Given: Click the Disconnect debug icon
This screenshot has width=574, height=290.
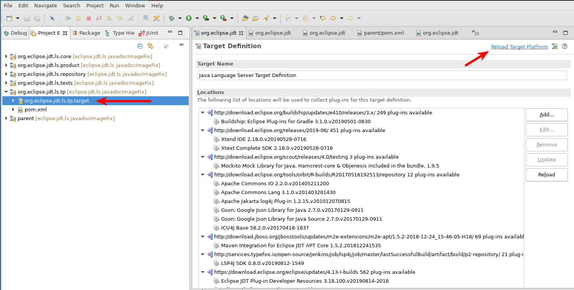Looking at the screenshot, I should (99, 18).
